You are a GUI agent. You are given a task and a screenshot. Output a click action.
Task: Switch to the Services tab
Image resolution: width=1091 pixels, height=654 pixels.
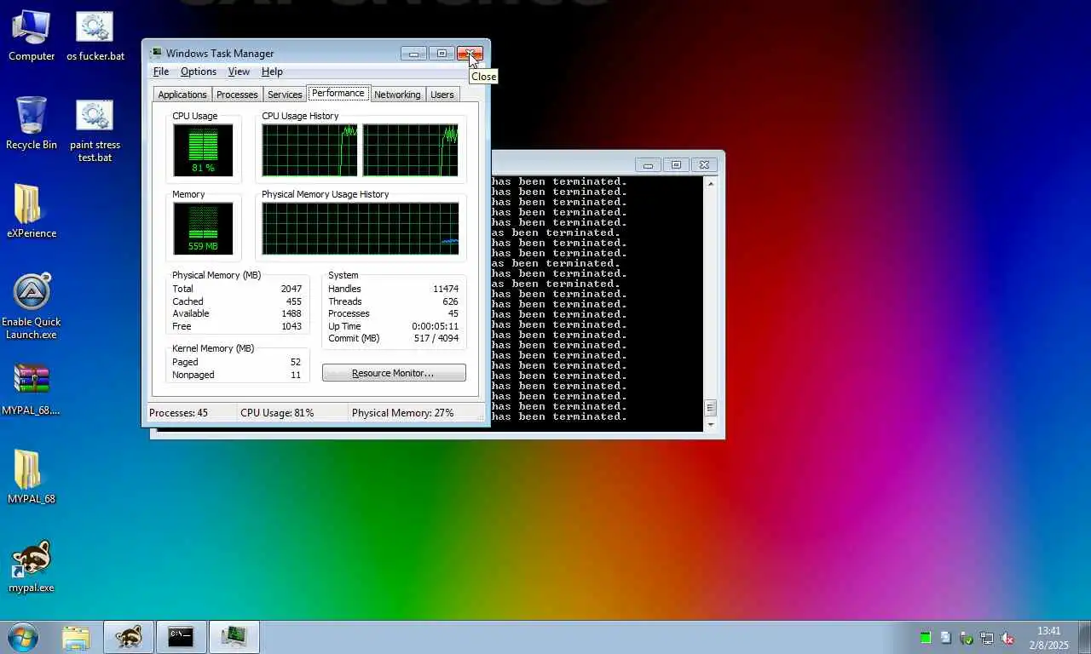point(285,95)
